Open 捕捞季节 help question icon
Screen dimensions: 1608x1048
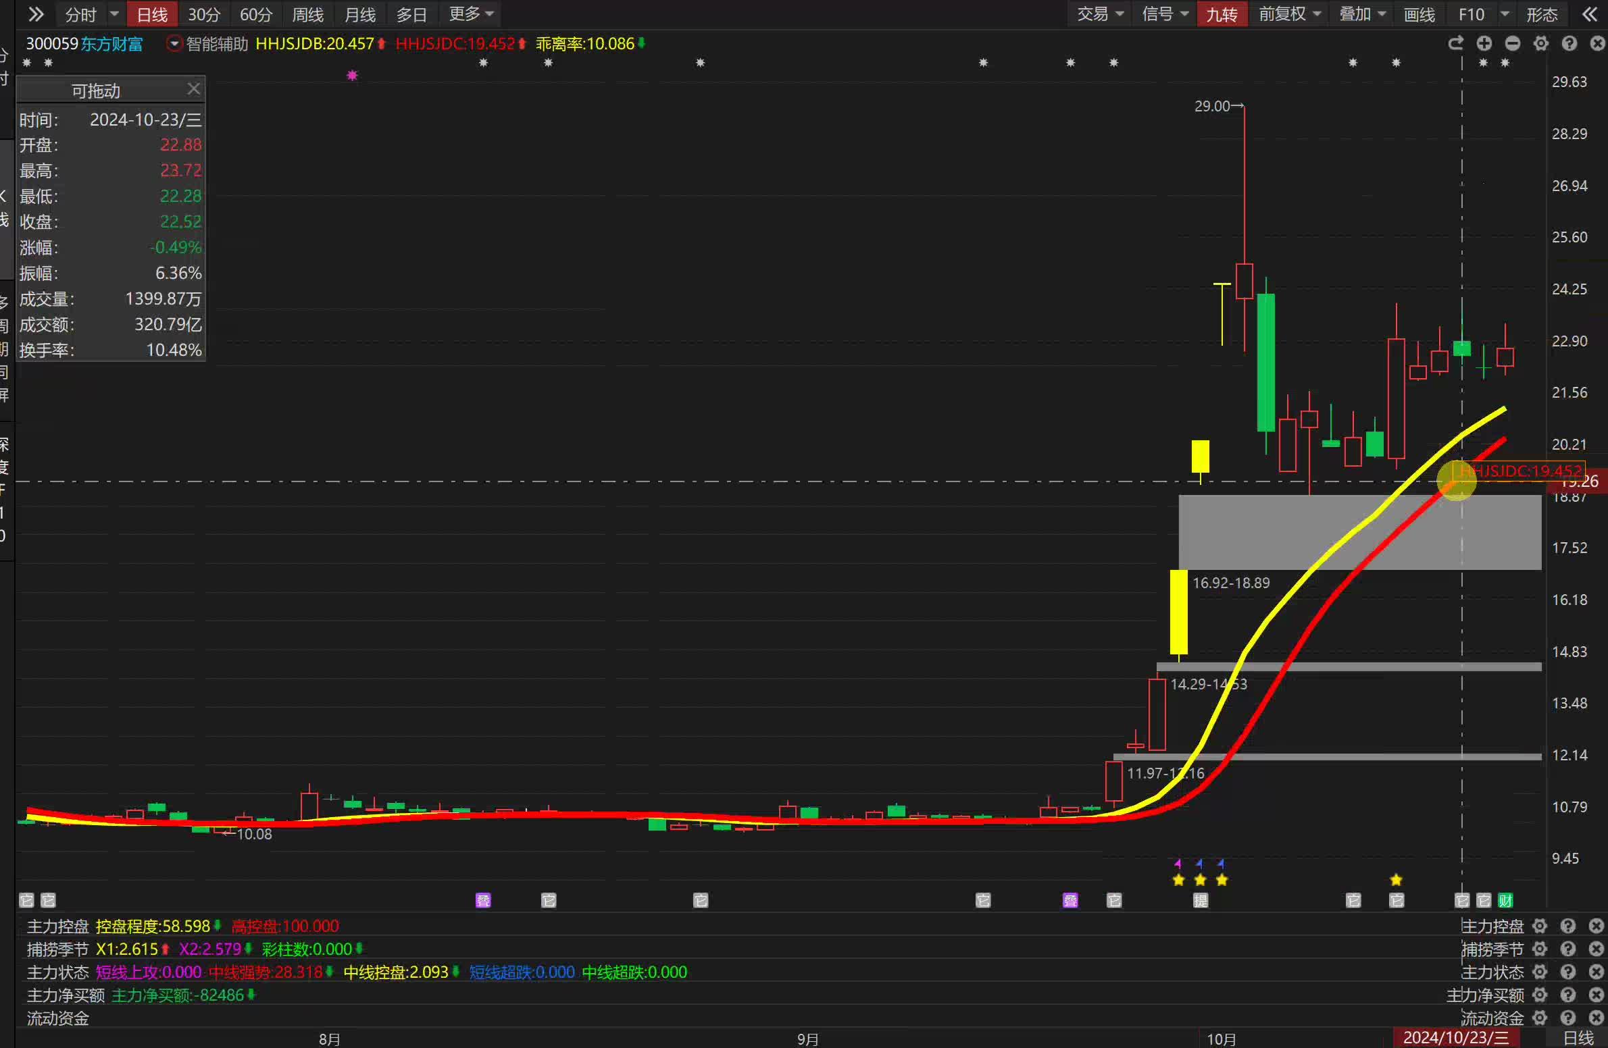[x=1568, y=949]
